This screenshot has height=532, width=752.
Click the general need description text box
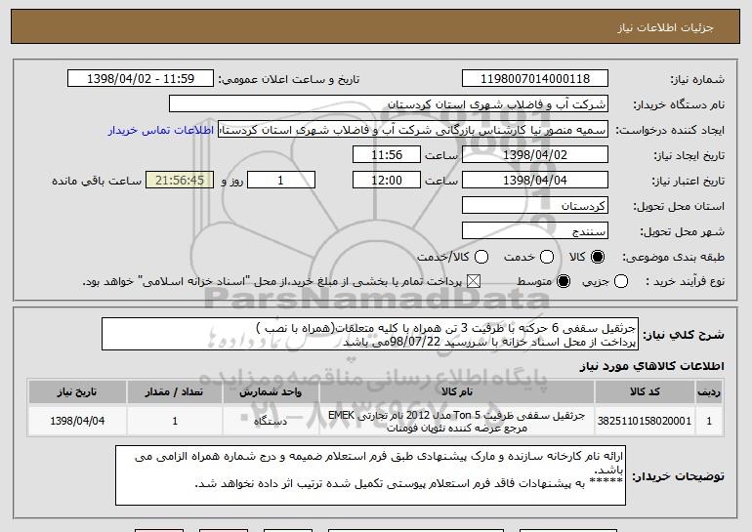(370, 334)
